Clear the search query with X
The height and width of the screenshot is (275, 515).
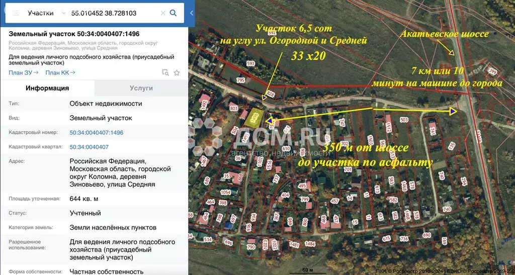coord(163,13)
